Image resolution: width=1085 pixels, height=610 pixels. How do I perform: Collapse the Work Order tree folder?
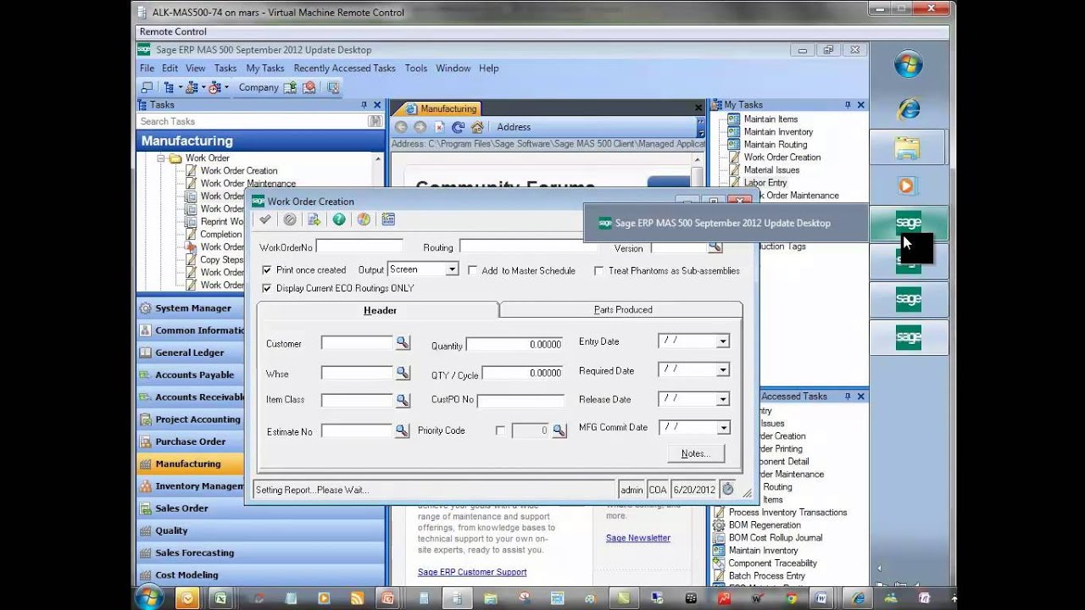[160, 158]
